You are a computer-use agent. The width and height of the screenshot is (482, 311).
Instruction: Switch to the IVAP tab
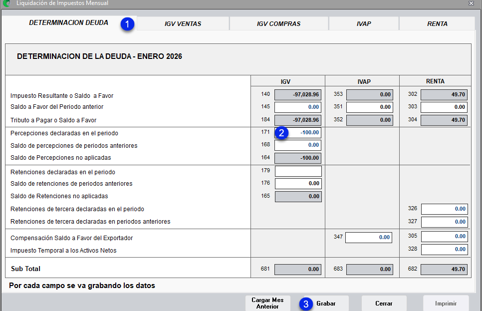[x=364, y=23]
